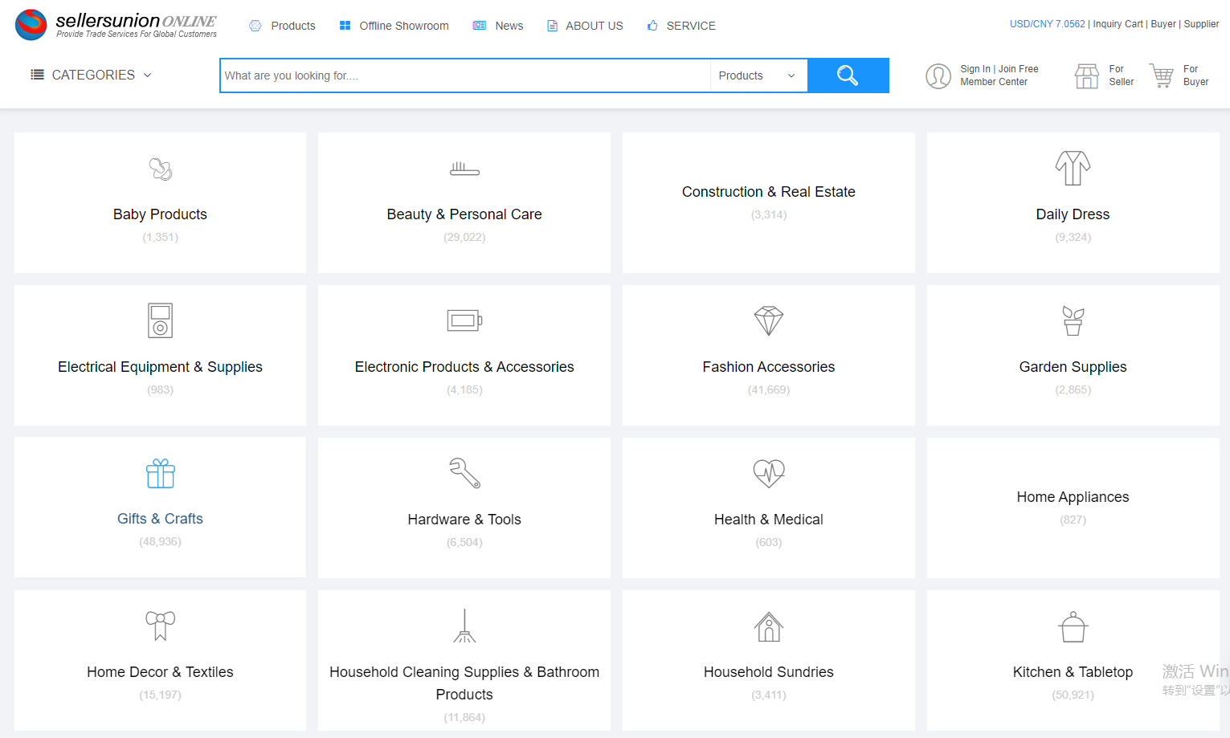This screenshot has width=1230, height=738.
Task: Expand the CATEGORIES dropdown menu
Action: pyautogui.click(x=92, y=75)
